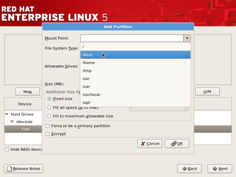236x177 pixels.
Task: Click the disabled fill-size spinner arrows
Action: click(187, 109)
